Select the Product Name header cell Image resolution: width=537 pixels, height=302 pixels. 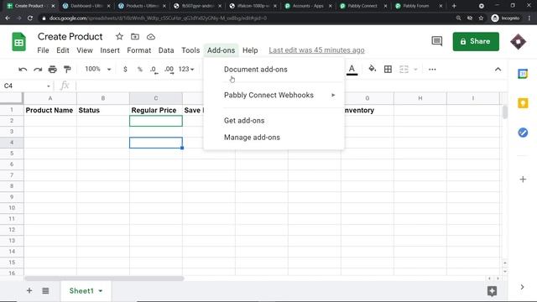click(50, 110)
